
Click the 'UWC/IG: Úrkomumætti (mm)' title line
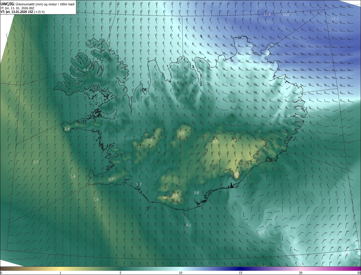[38, 4]
